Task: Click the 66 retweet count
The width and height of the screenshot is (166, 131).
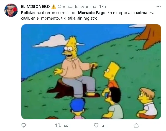Action: (66, 126)
